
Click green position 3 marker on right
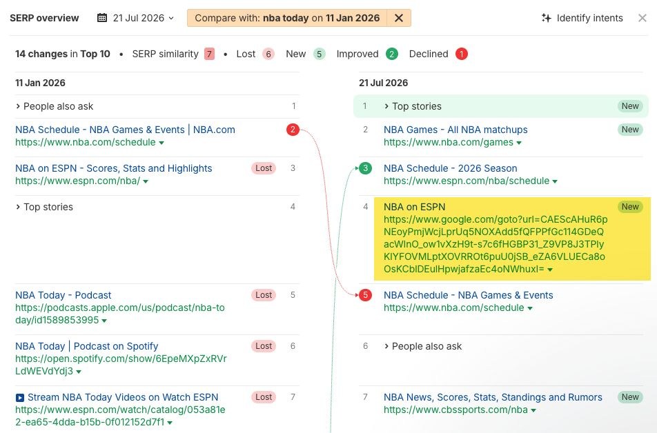(x=365, y=168)
